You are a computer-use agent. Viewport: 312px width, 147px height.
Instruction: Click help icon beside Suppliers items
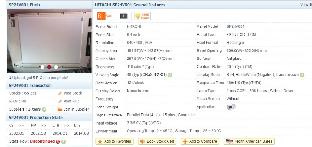pos(44,109)
